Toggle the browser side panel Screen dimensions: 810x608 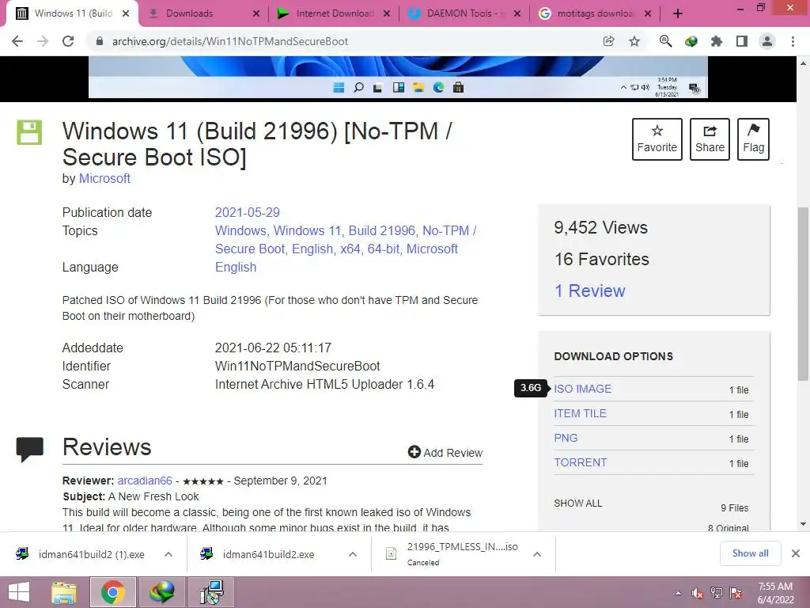click(x=742, y=41)
